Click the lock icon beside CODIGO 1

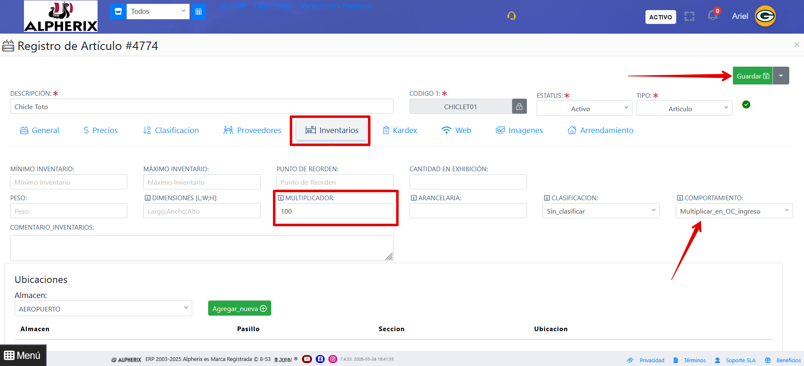(519, 107)
